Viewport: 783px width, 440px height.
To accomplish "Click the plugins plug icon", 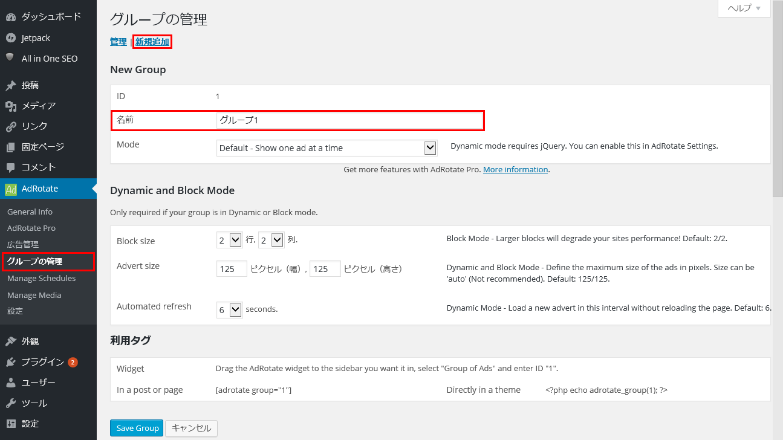I will (x=11, y=362).
